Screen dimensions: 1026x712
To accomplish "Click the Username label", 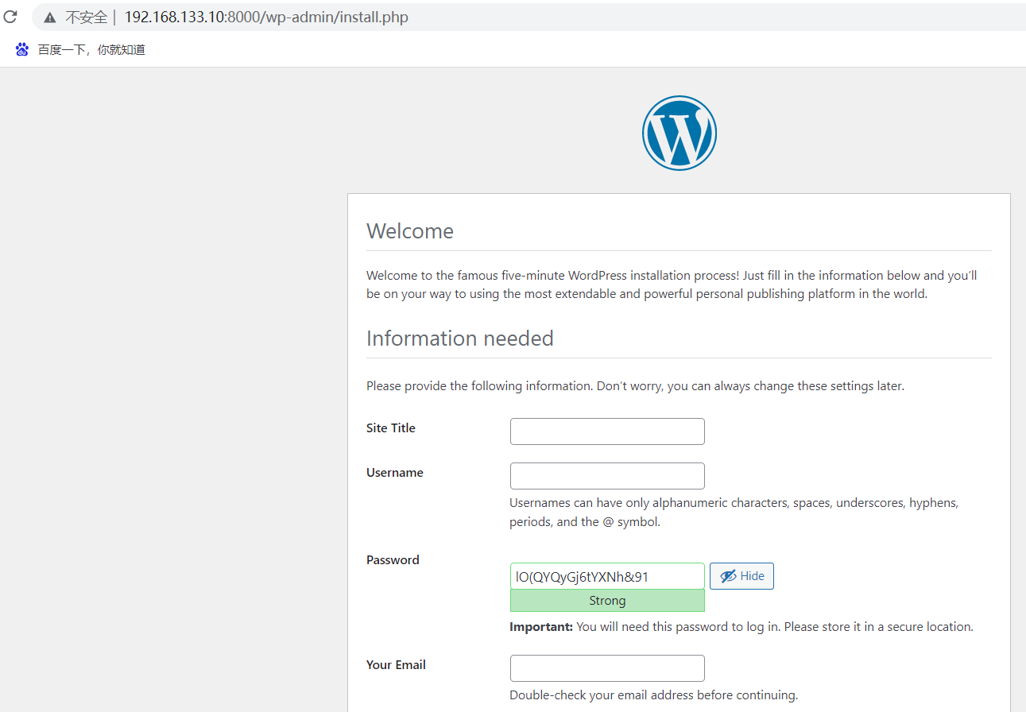I will coord(395,472).
